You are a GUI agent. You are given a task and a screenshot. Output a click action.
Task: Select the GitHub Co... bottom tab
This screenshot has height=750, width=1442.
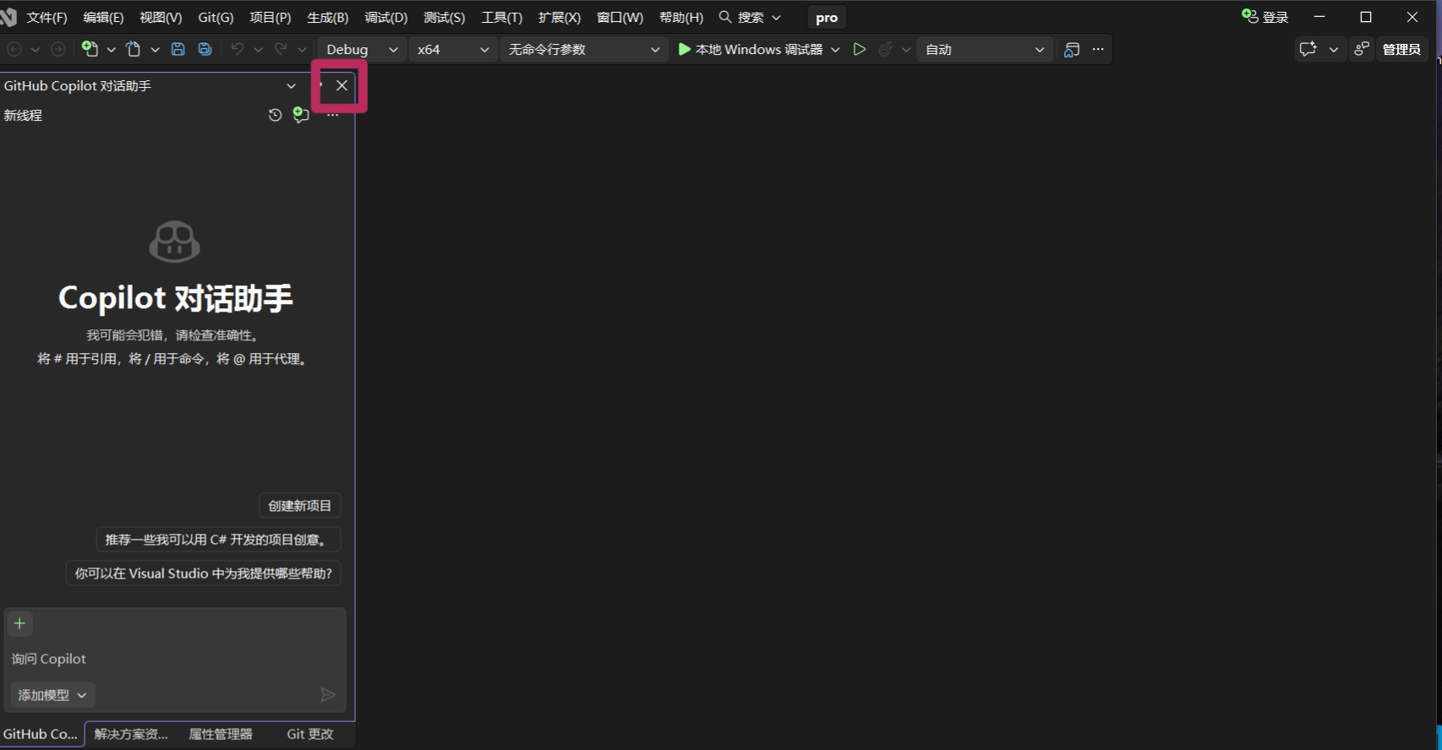(x=41, y=734)
